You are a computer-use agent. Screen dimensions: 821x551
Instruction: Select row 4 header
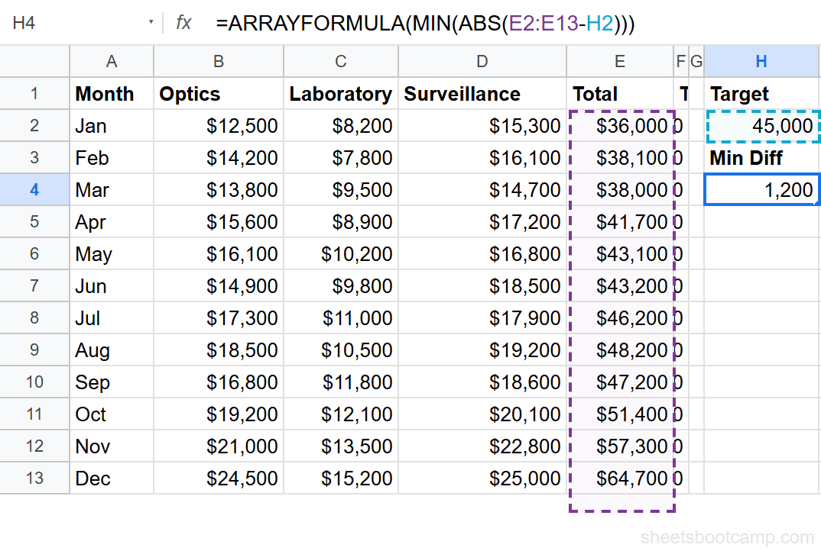pos(34,189)
